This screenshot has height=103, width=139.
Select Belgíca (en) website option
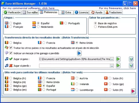(11, 90)
